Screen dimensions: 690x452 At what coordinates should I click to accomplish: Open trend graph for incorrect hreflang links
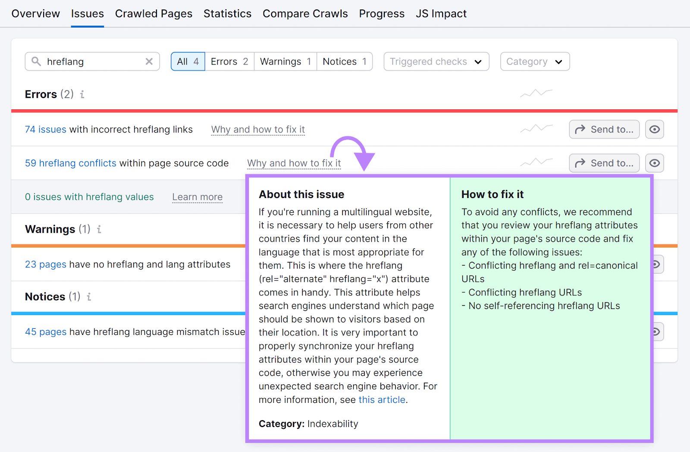(536, 128)
